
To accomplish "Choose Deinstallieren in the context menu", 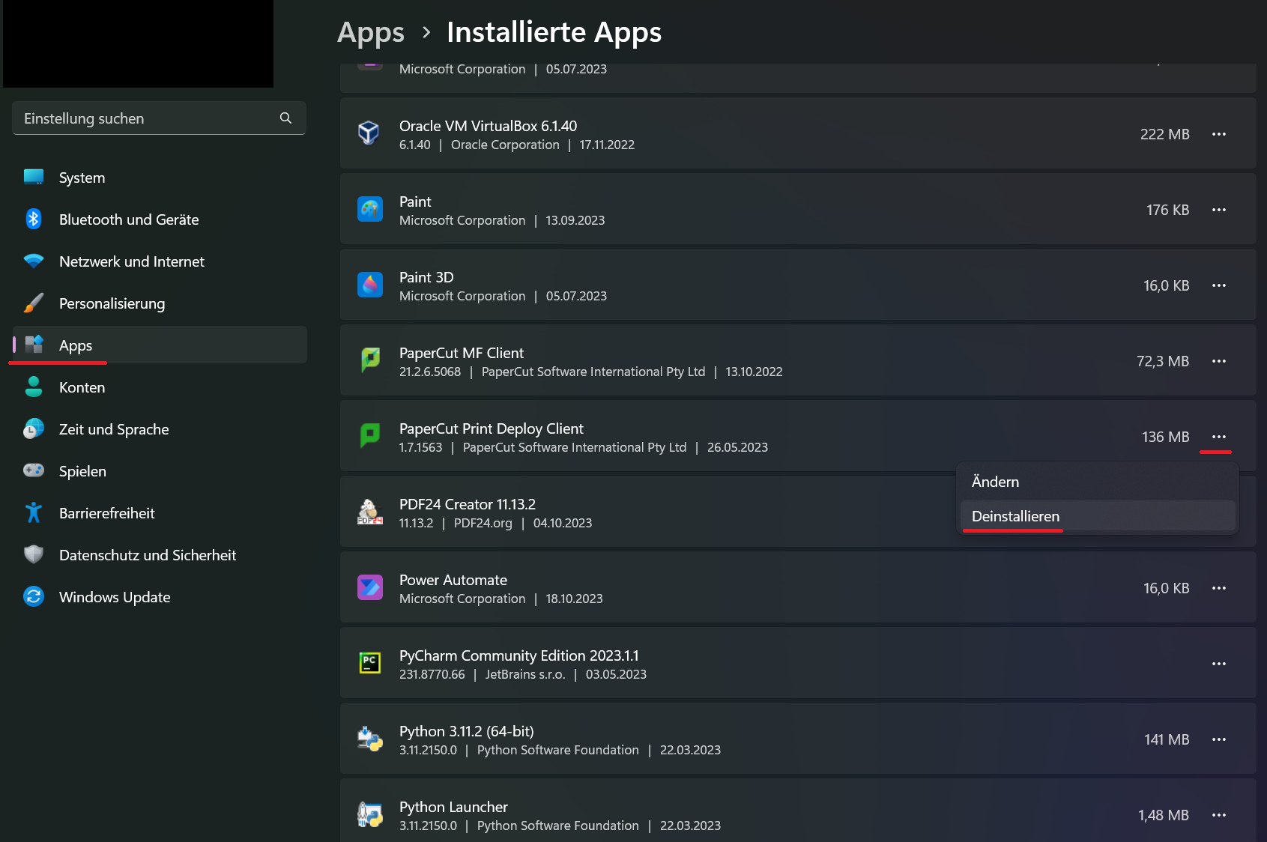I will 1098,516.
